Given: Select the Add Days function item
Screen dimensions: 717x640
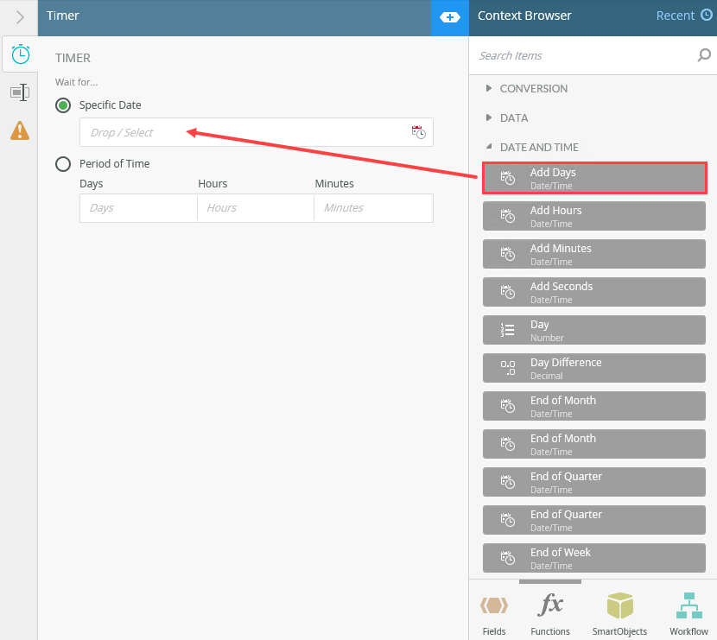Looking at the screenshot, I should [x=594, y=178].
